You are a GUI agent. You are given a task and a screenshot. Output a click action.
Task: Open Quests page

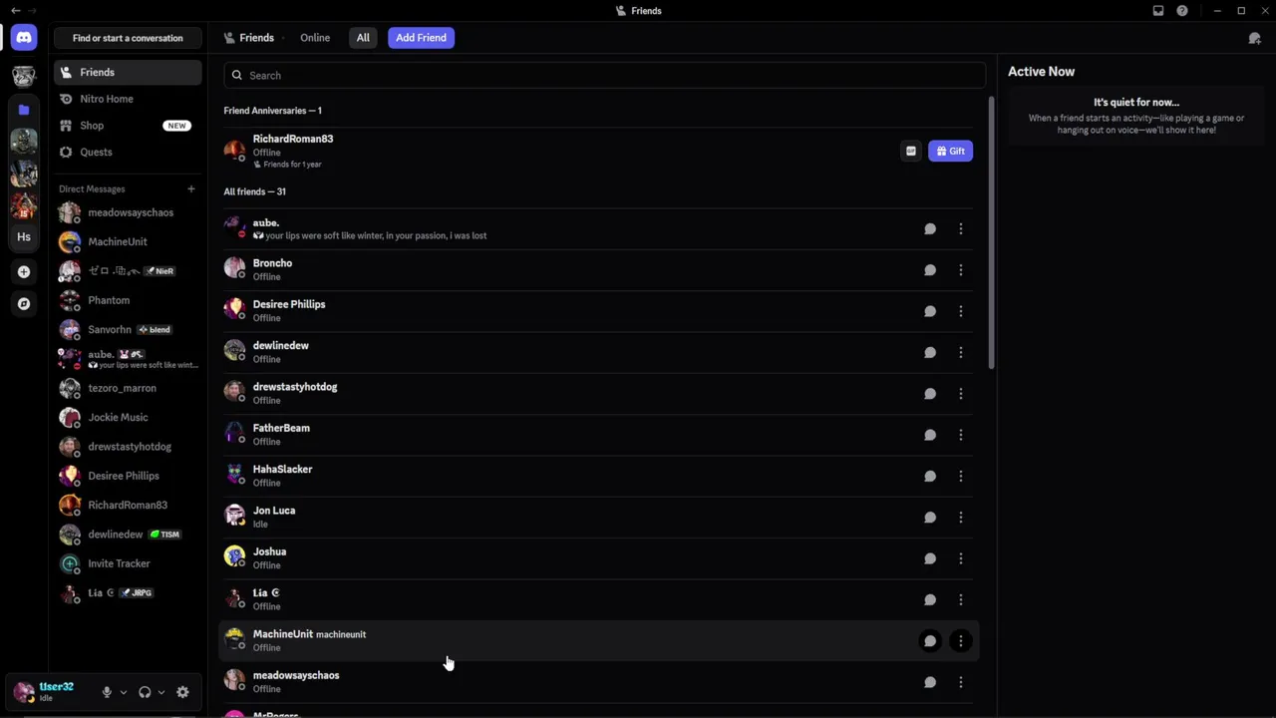[128, 152]
